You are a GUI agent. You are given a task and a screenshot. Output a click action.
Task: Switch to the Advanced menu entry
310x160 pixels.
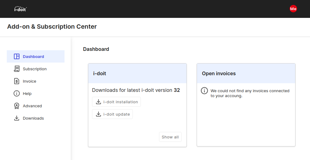pyautogui.click(x=32, y=106)
